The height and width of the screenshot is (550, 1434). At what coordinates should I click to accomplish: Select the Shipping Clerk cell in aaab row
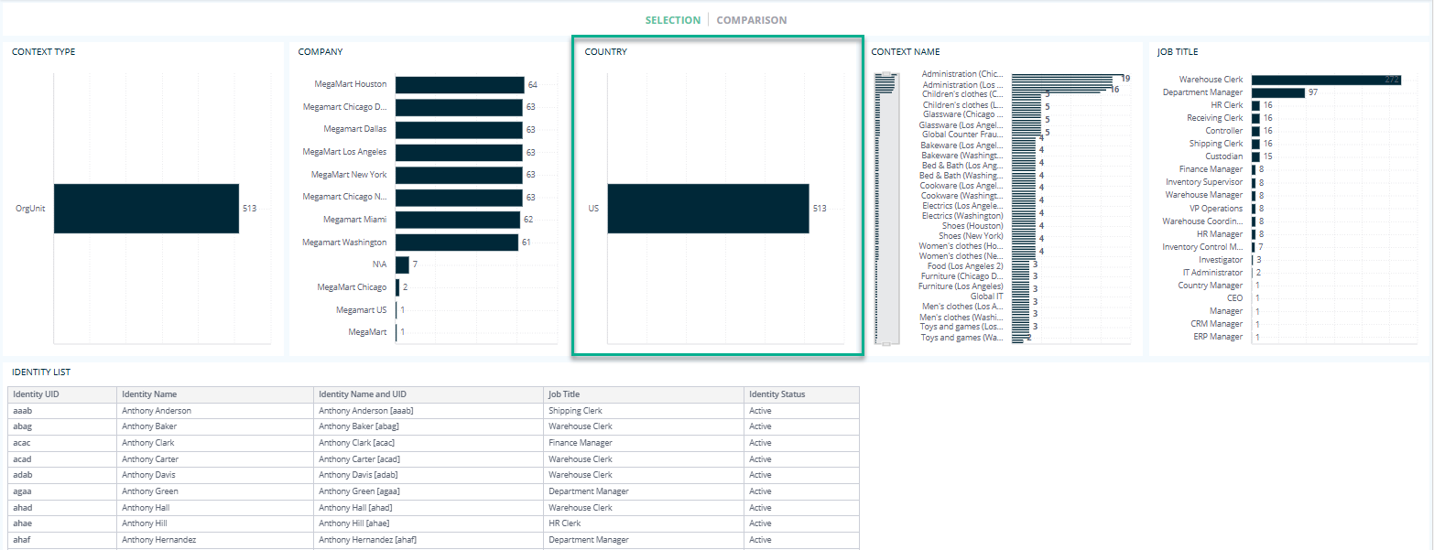pyautogui.click(x=644, y=411)
